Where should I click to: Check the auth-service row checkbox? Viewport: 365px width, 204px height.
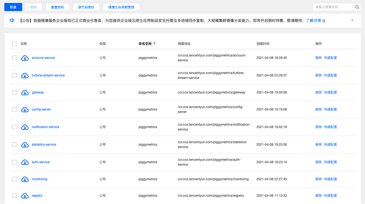pyautogui.click(x=15, y=162)
